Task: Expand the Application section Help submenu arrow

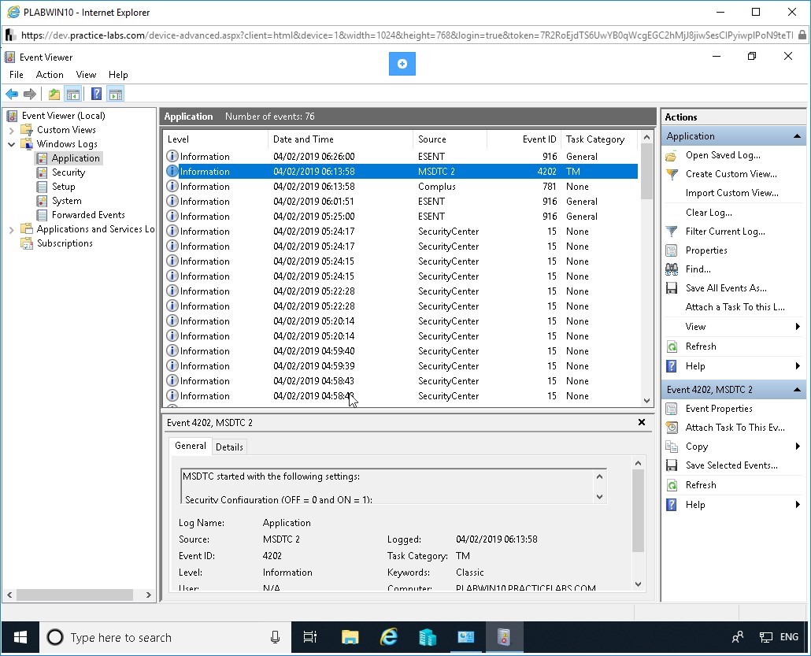Action: [798, 366]
